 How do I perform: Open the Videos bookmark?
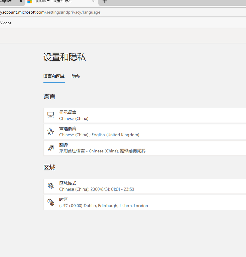coord(6,23)
